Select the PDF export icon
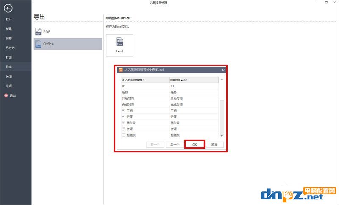 [38, 32]
